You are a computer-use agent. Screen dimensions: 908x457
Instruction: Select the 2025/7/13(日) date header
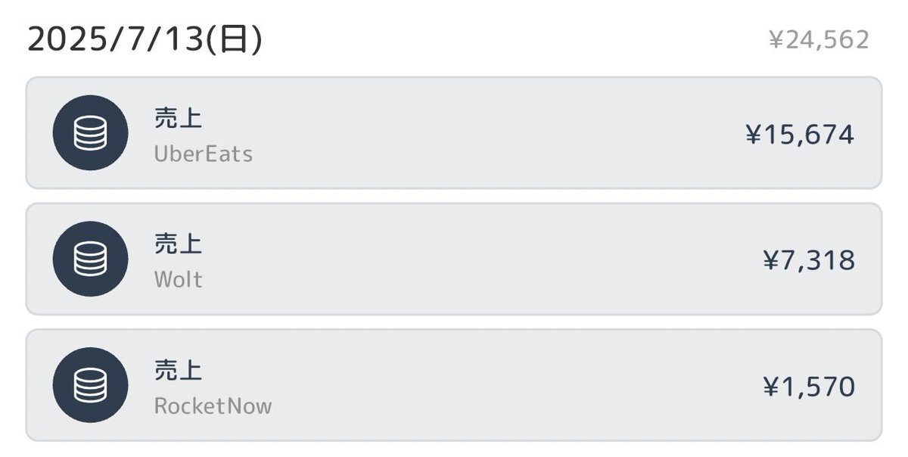pyautogui.click(x=145, y=39)
